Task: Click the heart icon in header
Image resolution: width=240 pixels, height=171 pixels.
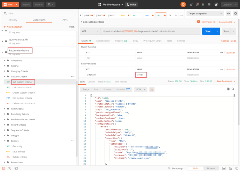Action: [209, 4]
